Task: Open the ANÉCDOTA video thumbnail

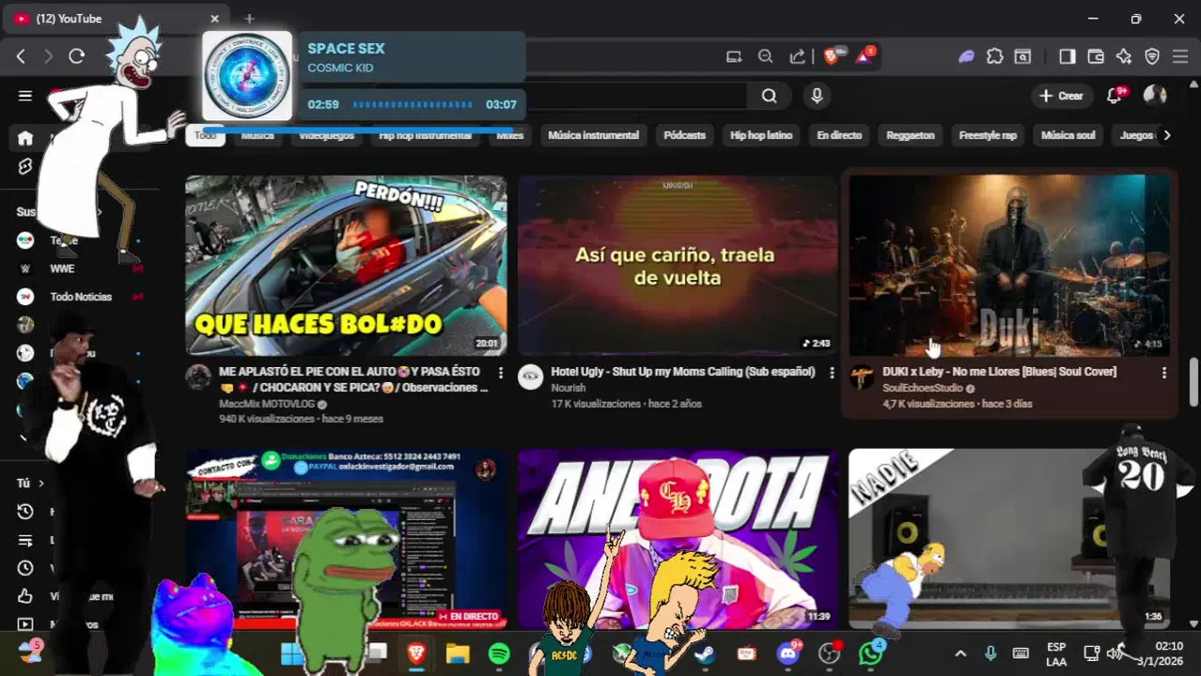Action: [x=678, y=539]
